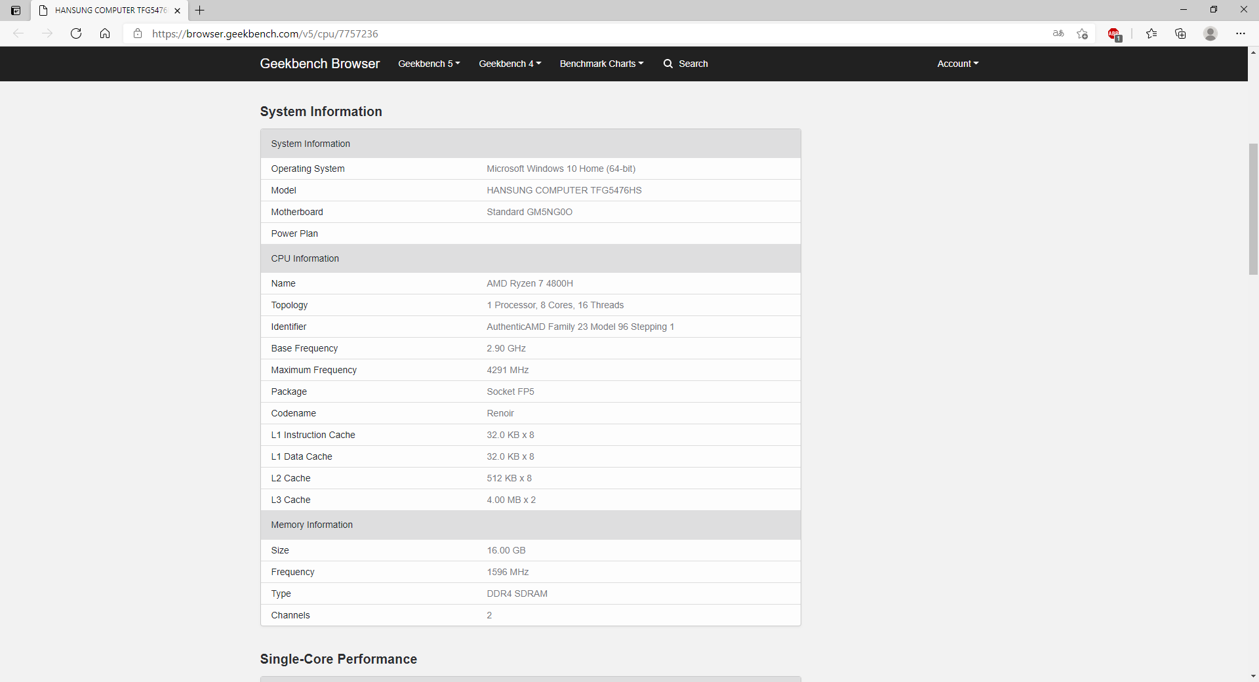Open the tab actions menu icon
The width and height of the screenshot is (1259, 682).
coord(16,10)
